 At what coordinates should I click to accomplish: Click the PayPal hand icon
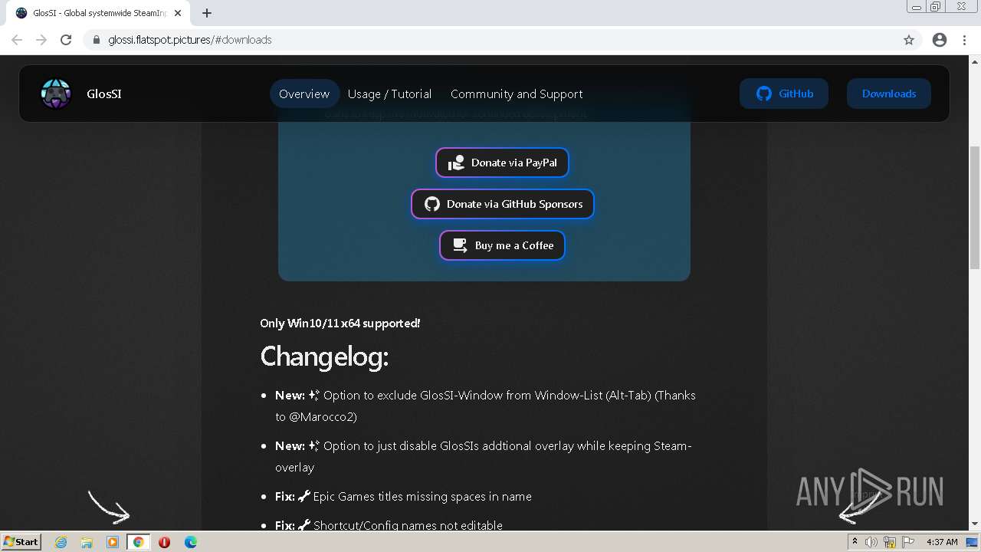click(457, 163)
